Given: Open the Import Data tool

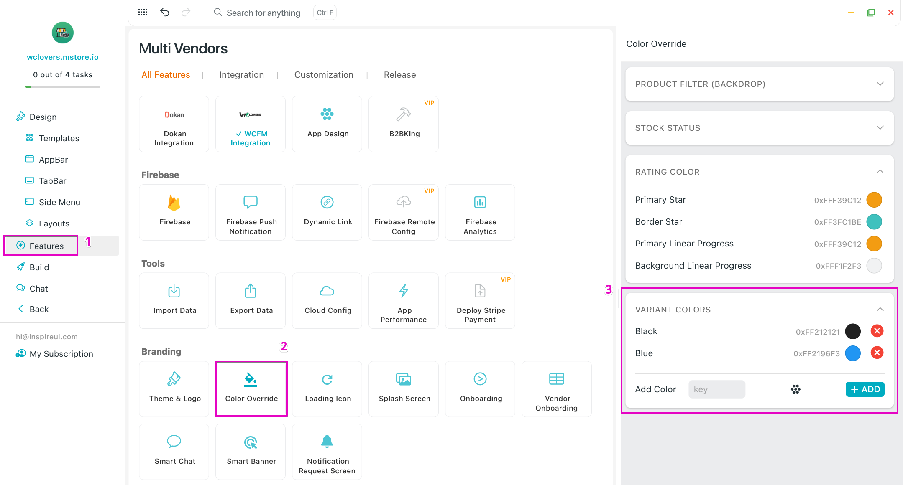Looking at the screenshot, I should (x=174, y=300).
